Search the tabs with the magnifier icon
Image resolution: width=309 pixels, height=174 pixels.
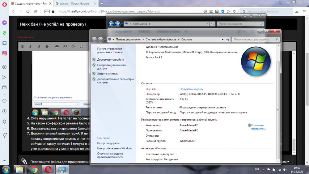[280, 3]
